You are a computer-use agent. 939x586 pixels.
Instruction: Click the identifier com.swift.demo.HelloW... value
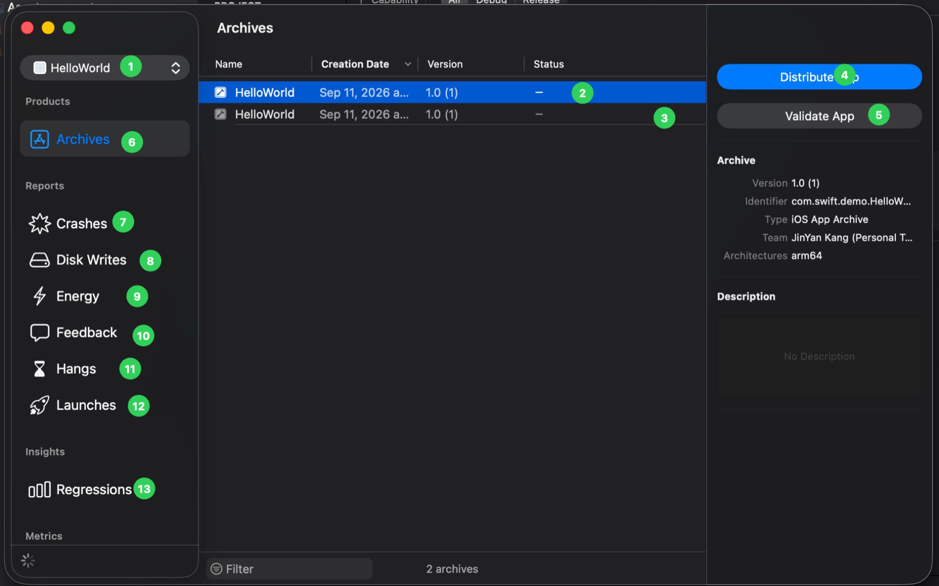pyautogui.click(x=851, y=201)
